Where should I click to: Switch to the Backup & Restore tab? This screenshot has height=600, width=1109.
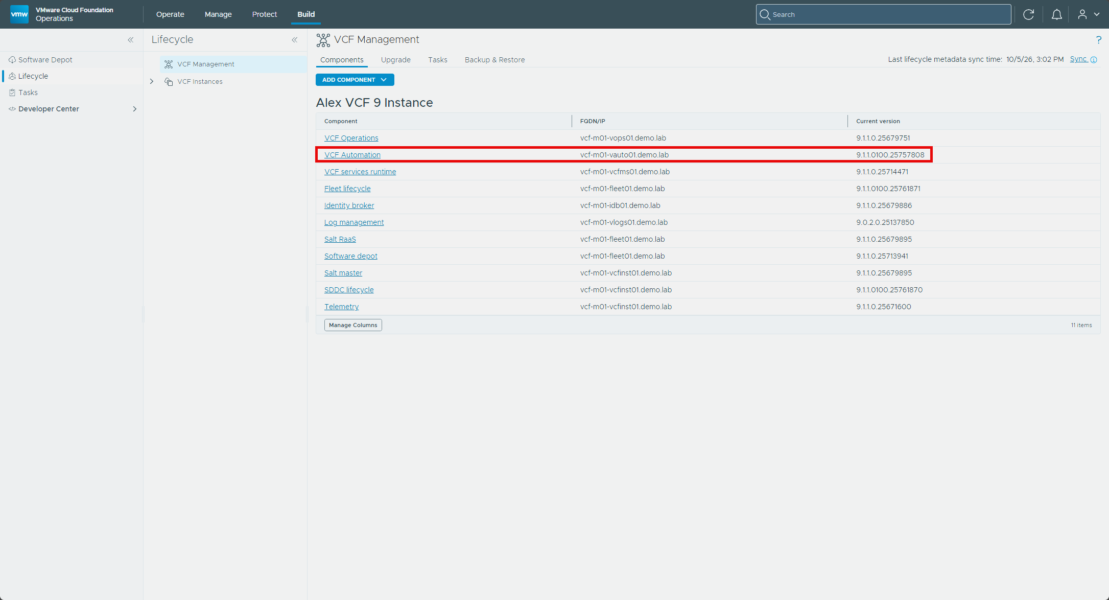(495, 60)
